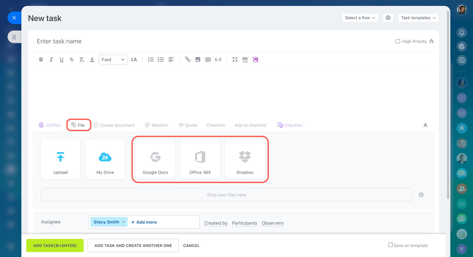Click Add more assignees
The height and width of the screenshot is (257, 473).
click(x=144, y=222)
